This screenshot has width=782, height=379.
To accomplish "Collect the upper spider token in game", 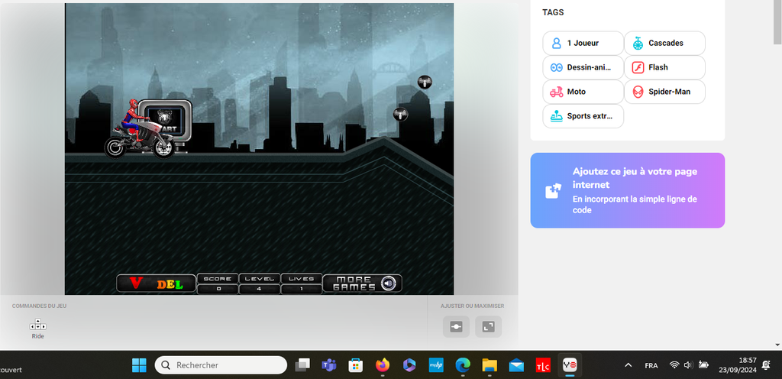I will point(425,82).
